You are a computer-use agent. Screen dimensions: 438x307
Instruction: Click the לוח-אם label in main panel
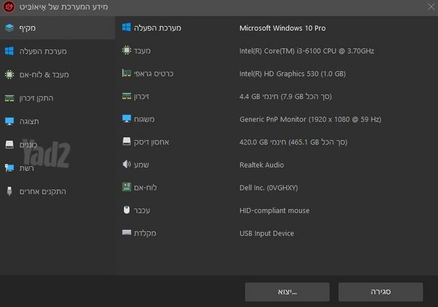click(145, 188)
